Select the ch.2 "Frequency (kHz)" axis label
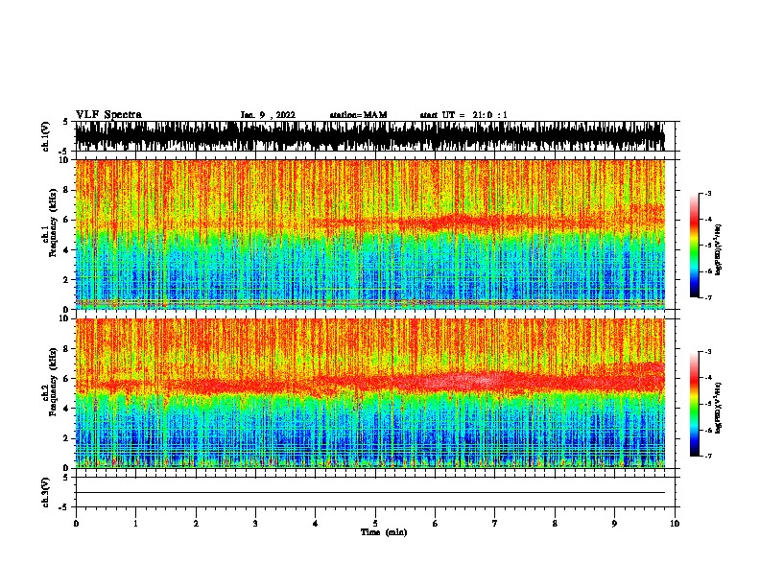The width and height of the screenshot is (760, 587). [x=53, y=382]
